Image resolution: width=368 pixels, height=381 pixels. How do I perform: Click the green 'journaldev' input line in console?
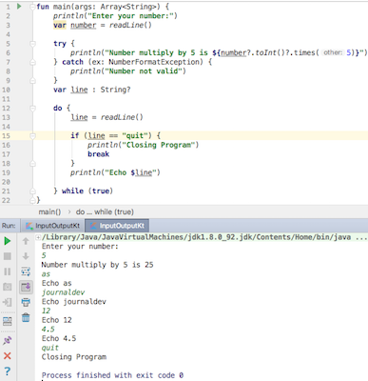pos(63,292)
